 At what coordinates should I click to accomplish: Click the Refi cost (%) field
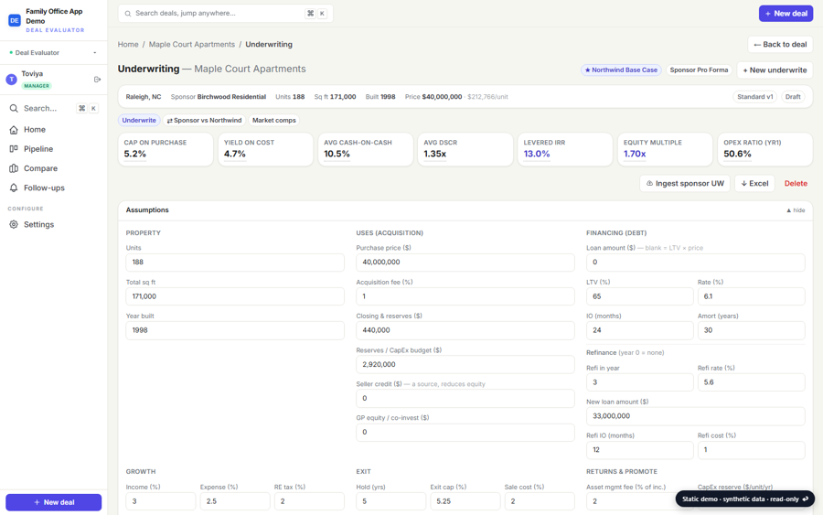click(x=751, y=450)
